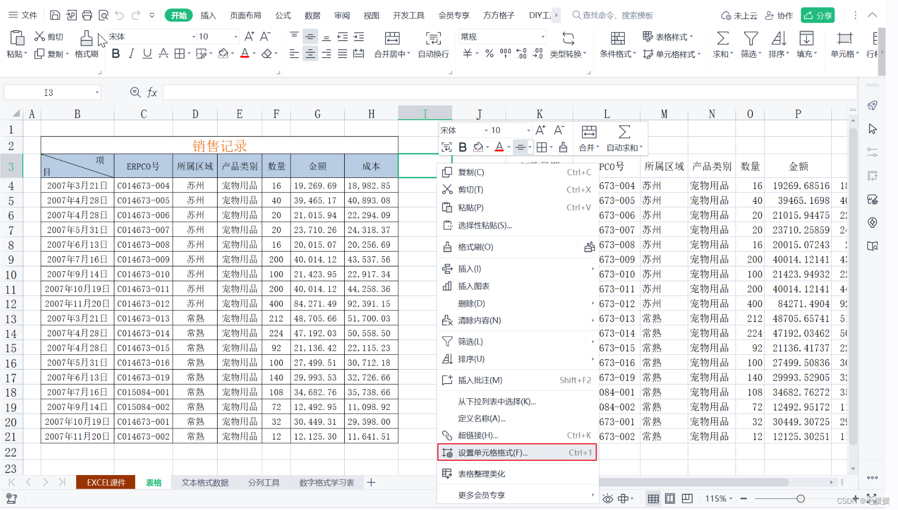Switch to the 文本格式数据 sheet tab
Screen dimensions: 898x510
(x=205, y=482)
